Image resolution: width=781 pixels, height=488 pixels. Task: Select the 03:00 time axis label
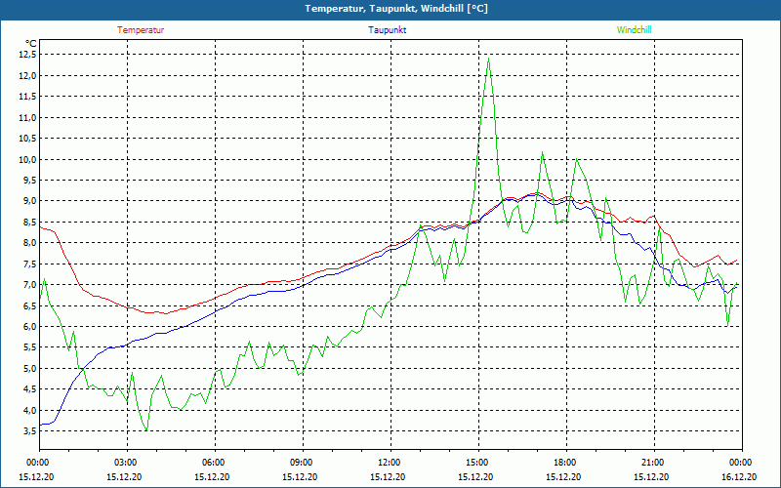(126, 463)
